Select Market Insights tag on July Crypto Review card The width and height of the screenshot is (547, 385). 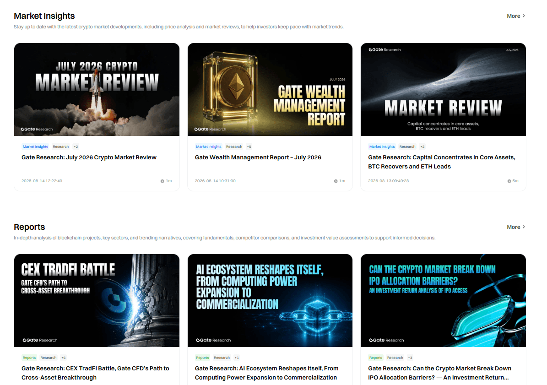click(36, 147)
